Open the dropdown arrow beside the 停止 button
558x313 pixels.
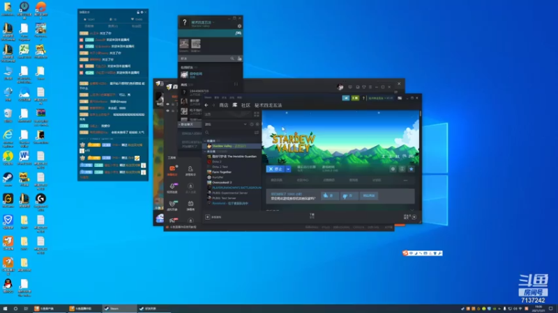coord(288,169)
